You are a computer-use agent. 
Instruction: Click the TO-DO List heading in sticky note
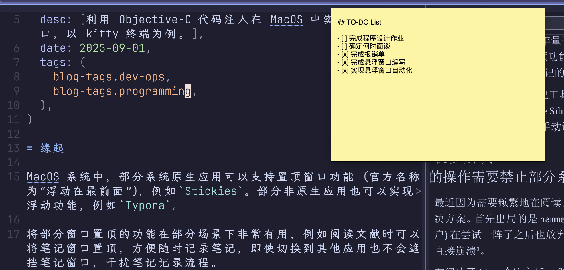359,22
